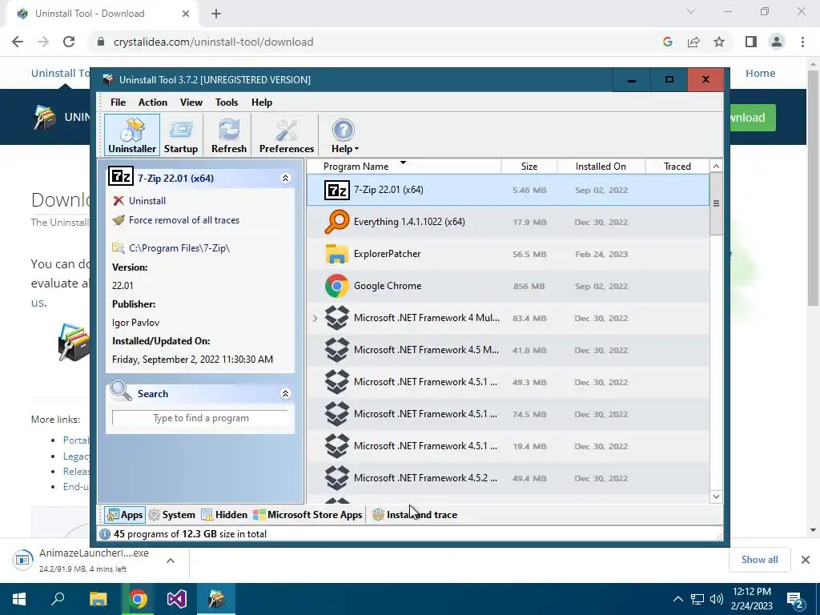Click Chrome's back navigation arrow
This screenshot has height=615, width=820.
pos(18,42)
